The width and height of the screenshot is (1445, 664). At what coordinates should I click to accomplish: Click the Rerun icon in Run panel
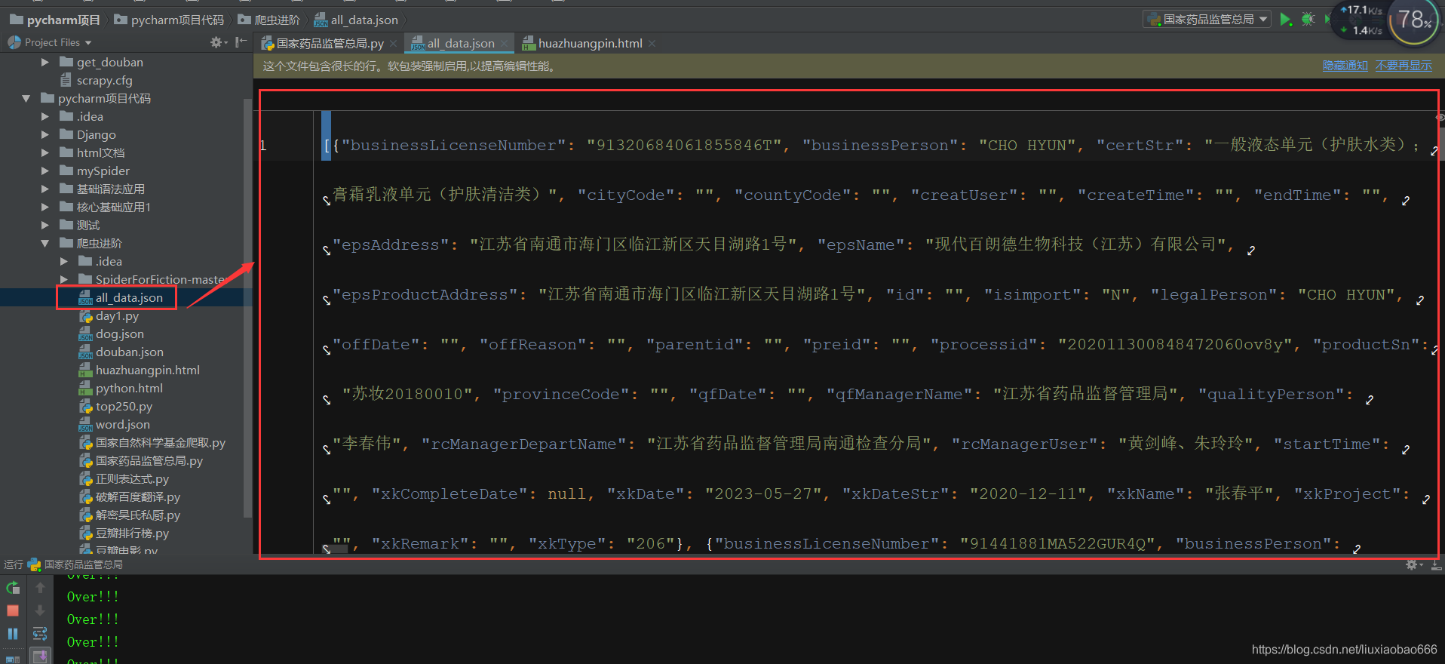point(13,588)
